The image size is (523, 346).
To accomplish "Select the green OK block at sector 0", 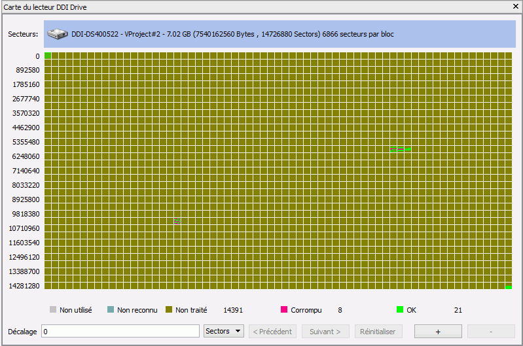I will point(48,56).
